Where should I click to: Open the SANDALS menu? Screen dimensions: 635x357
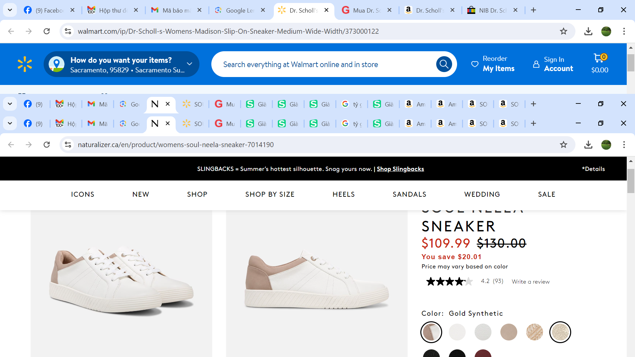(x=409, y=194)
